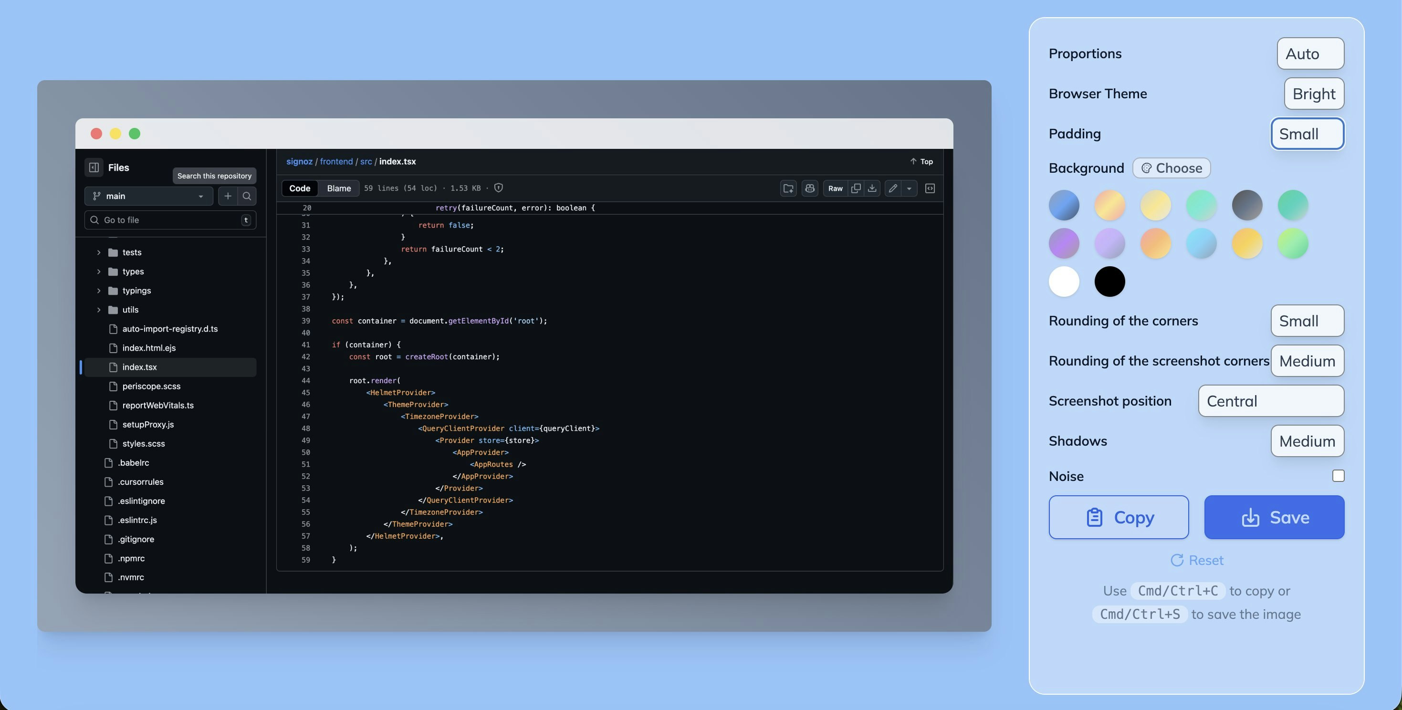Edit the file with the pencil icon

point(893,188)
